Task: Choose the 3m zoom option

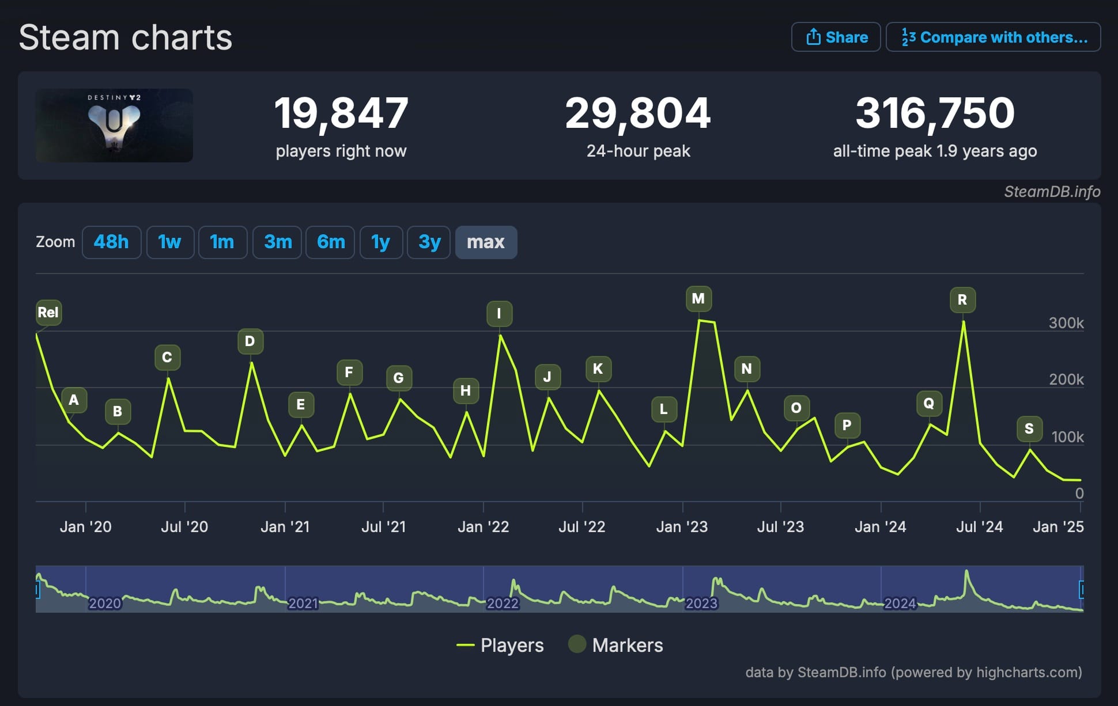Action: click(277, 242)
